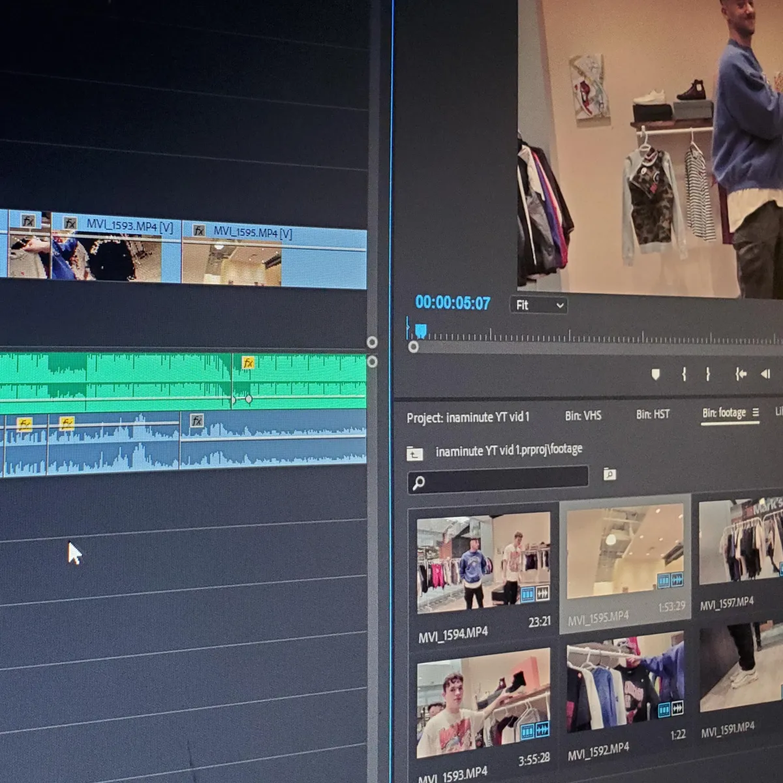Click the second yellow fx badge on blue audio track

[x=67, y=423]
